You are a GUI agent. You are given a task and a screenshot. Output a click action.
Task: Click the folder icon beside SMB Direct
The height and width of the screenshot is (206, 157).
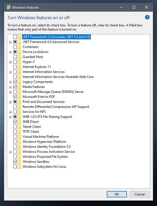(x=19, y=122)
